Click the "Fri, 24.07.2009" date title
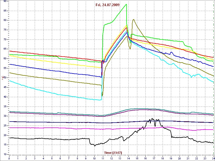The width and height of the screenshot is (215, 161). 107,5
